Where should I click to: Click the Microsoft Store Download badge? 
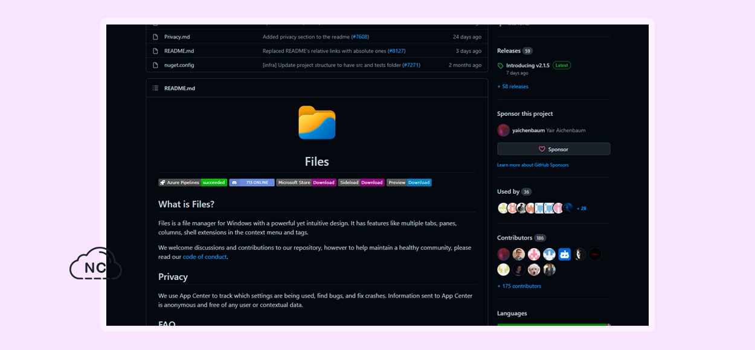(306, 182)
